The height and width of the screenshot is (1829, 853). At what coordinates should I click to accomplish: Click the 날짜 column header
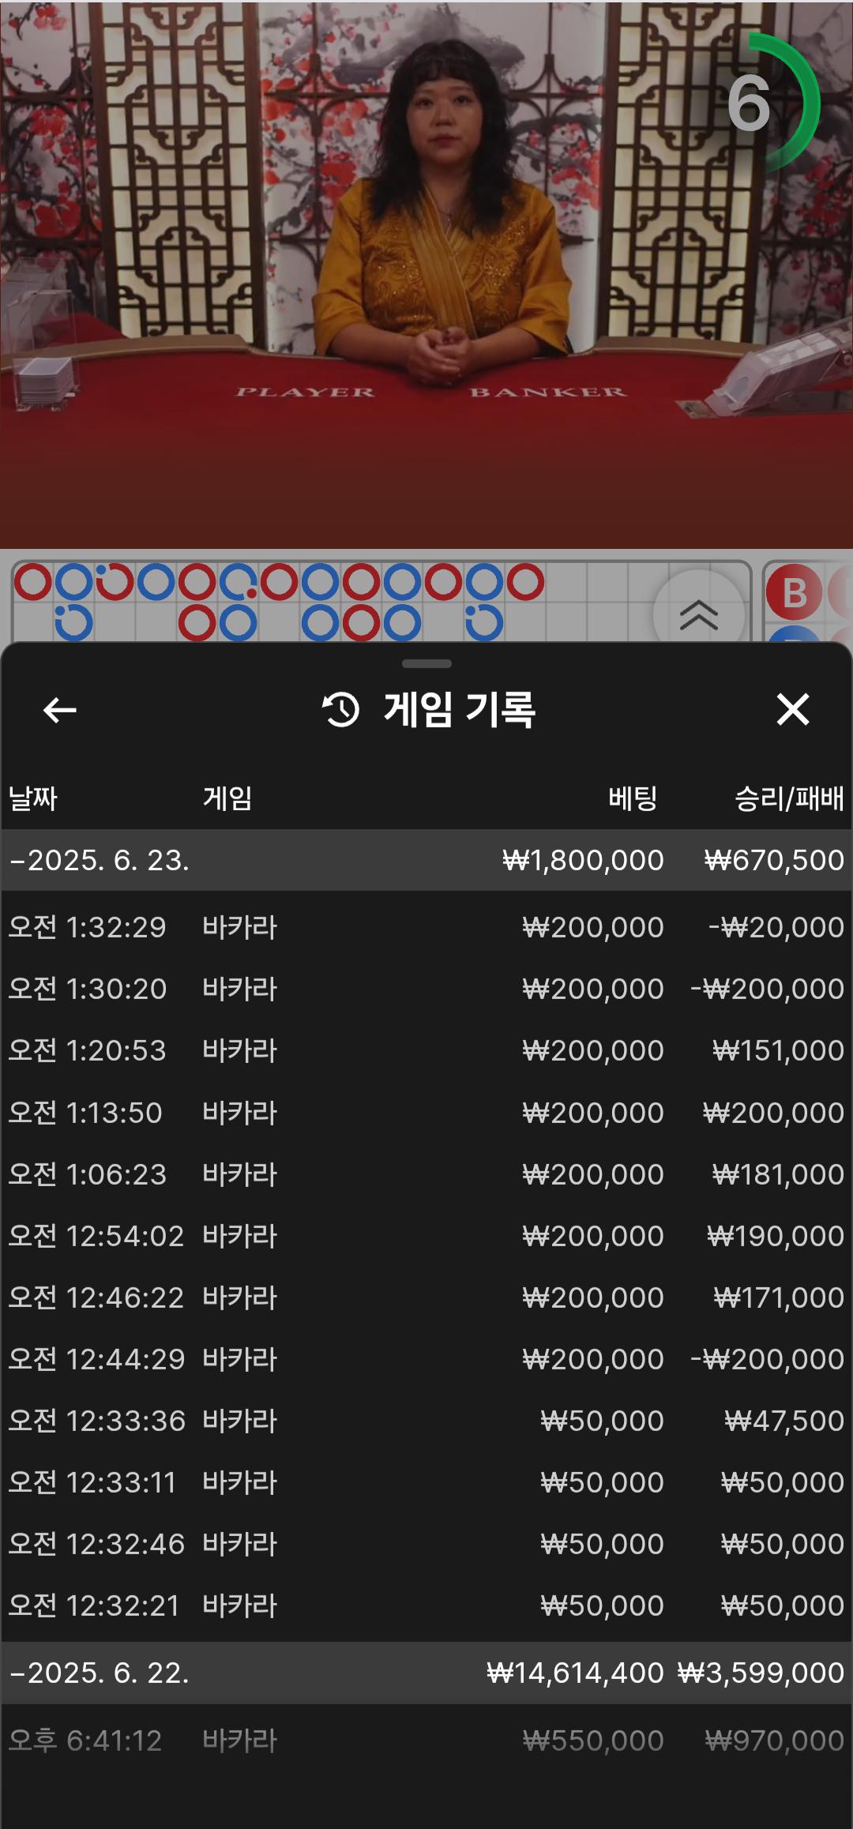pos(33,798)
